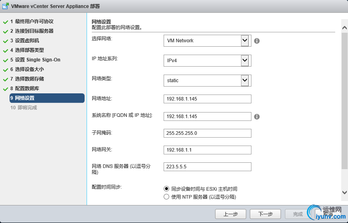The image size is (348, 223).
Task: Go to step 4 选择部署类型
Action: 27,50
